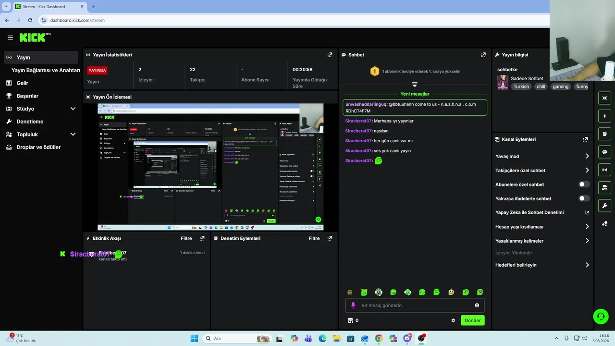
Task: Click Filtre in Denetim Eylemleri panel
Action: [x=314, y=238]
